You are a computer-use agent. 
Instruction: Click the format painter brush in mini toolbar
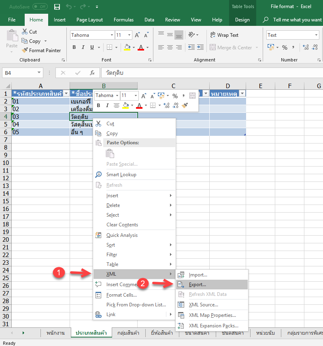(x=185, y=105)
